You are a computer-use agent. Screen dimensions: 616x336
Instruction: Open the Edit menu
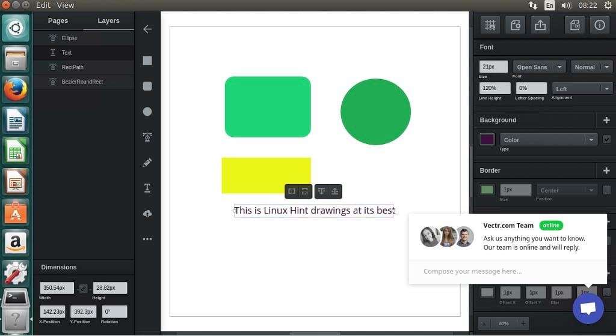point(43,5)
